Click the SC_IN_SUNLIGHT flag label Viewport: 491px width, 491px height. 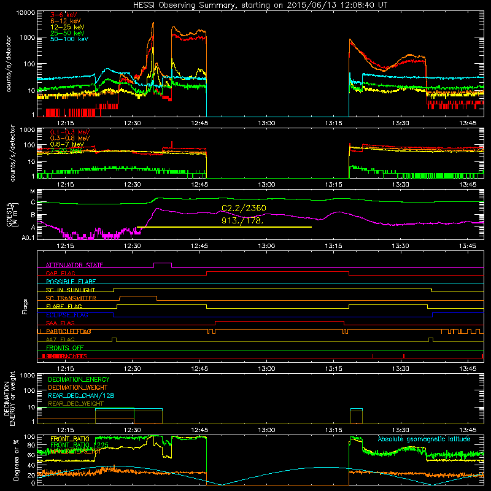tap(71, 290)
